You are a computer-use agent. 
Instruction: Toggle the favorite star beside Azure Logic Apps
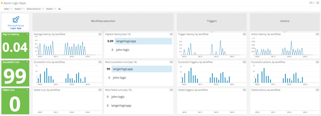pos(2,3)
